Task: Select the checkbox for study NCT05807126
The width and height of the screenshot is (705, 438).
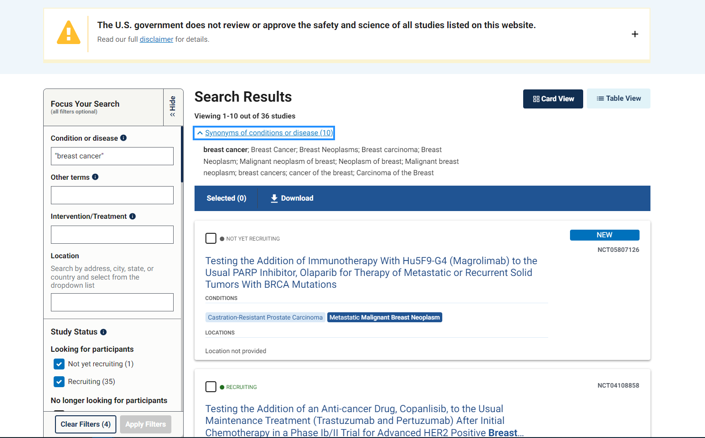Action: point(211,238)
